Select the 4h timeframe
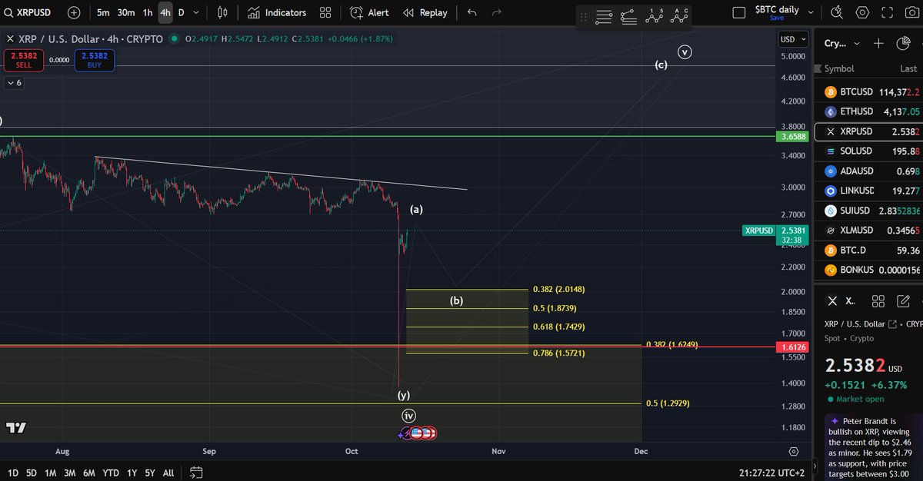 pyautogui.click(x=165, y=12)
